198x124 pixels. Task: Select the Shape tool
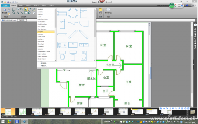[x=26, y=13]
